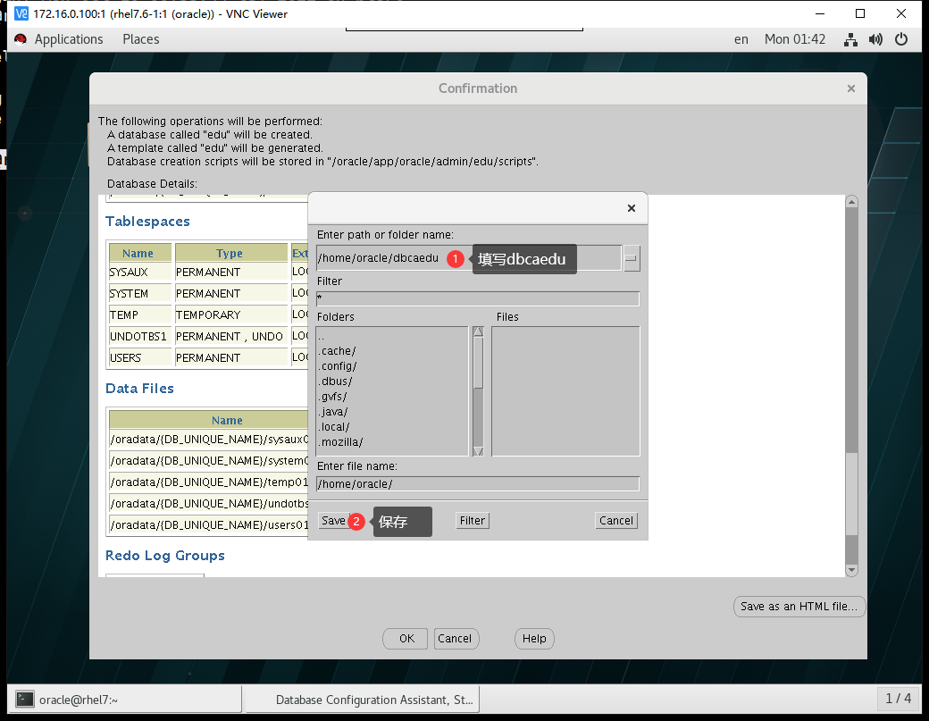This screenshot has width=929, height=721.
Task: Select the .gvfs/ folder
Action: click(x=333, y=397)
